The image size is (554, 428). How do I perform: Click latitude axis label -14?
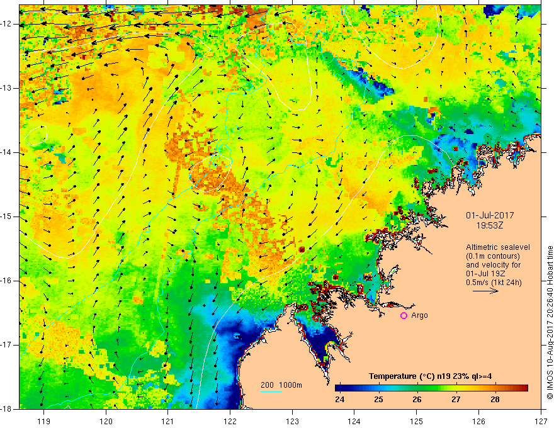click(7, 152)
